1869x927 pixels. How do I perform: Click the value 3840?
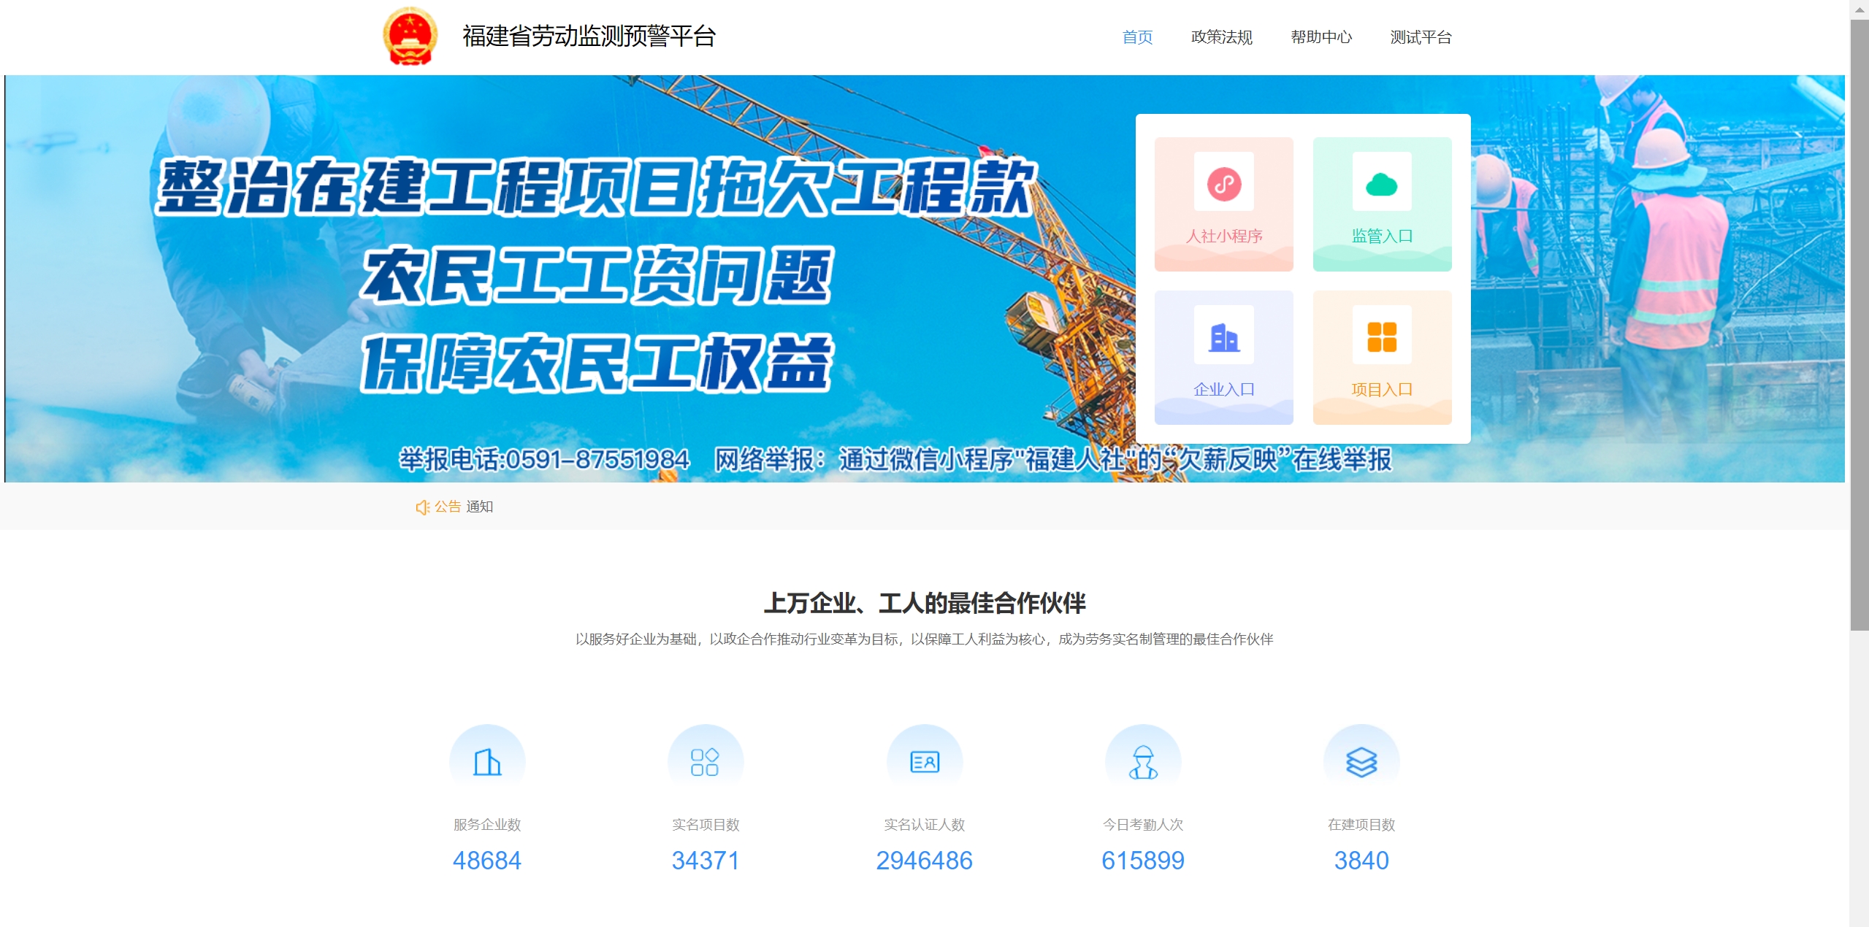pos(1361,861)
